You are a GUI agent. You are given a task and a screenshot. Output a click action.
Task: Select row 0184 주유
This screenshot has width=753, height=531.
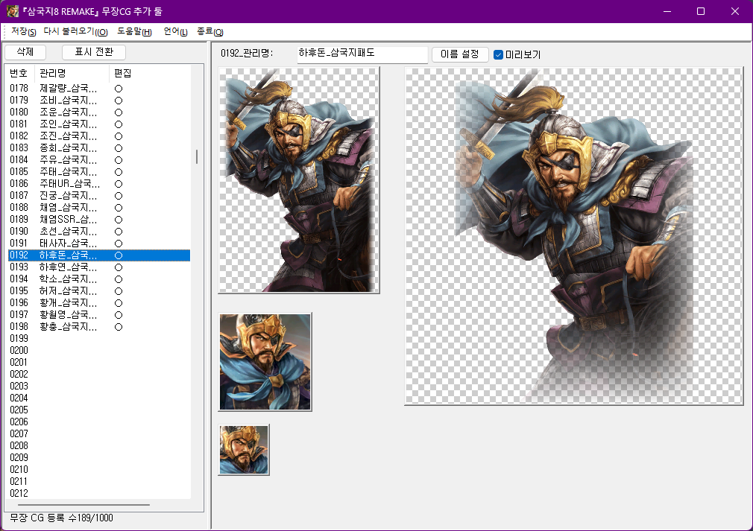[x=99, y=159]
